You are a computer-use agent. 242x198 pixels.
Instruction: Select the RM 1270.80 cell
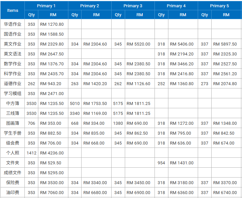point(53,24)
